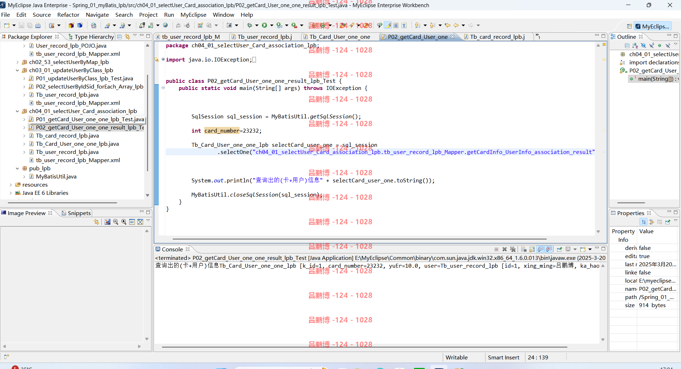Viewport: 681px width, 369px height.
Task: Click the Last Edit Location toolbar icon
Action: pos(447,26)
